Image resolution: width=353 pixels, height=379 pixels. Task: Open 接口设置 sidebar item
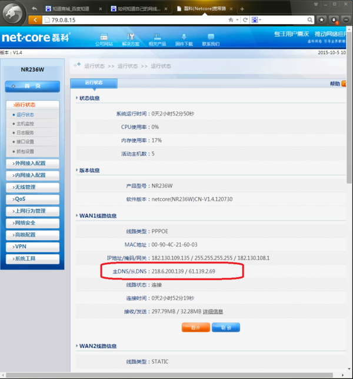pos(25,142)
